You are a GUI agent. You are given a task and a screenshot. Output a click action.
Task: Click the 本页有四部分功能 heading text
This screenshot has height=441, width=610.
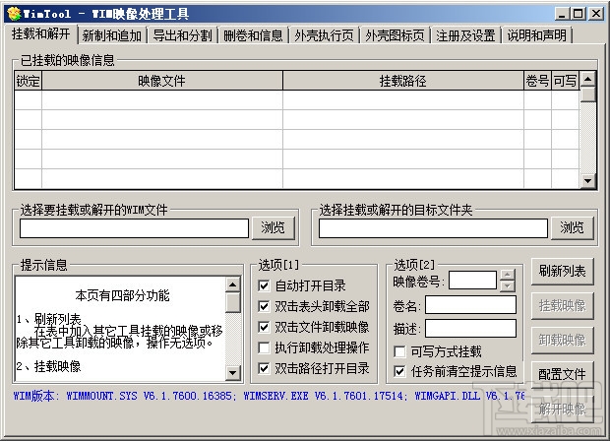pyautogui.click(x=123, y=295)
